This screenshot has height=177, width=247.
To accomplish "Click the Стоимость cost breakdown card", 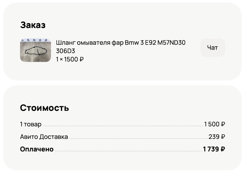I will tap(123, 126).
